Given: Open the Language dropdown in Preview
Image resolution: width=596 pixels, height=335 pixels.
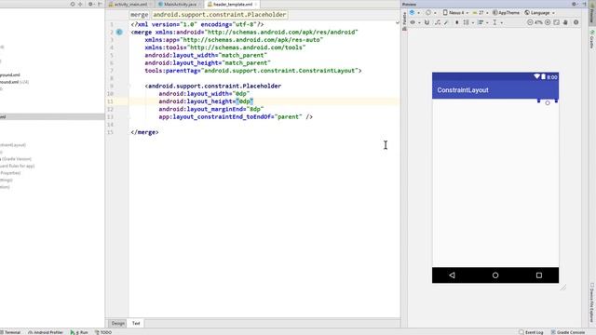Looking at the screenshot, I should [539, 13].
